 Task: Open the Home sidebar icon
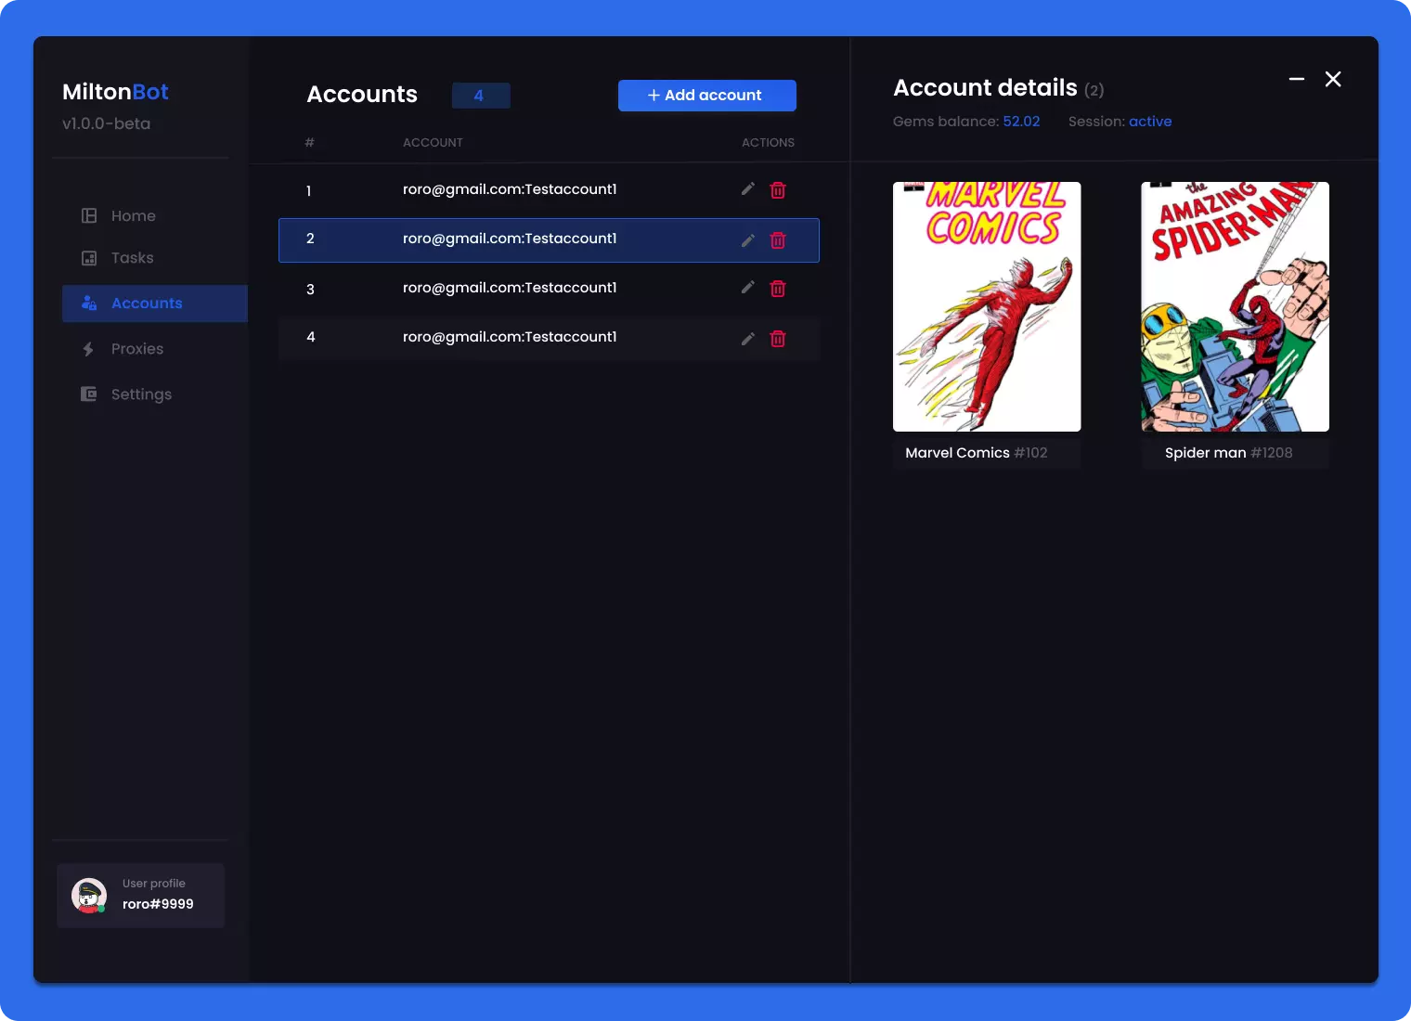88,215
